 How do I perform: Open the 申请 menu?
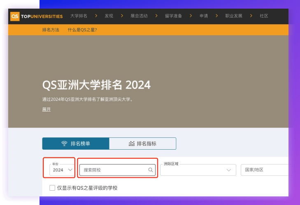[204, 16]
